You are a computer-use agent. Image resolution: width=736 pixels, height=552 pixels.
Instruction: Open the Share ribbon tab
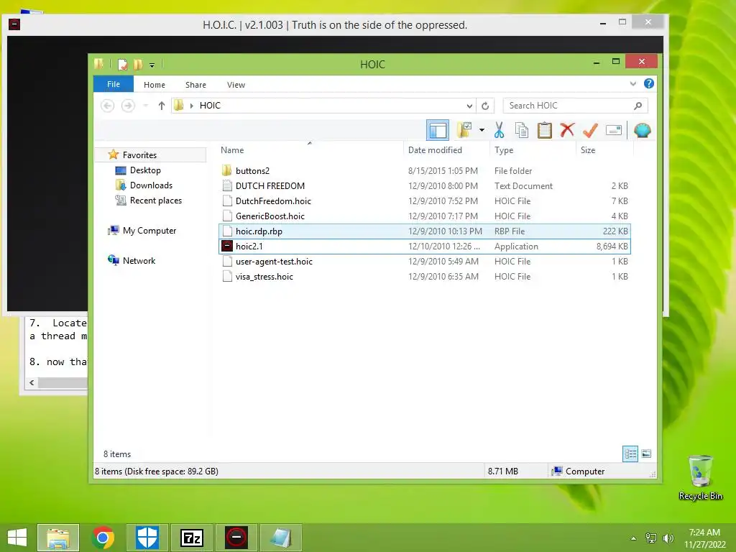(195, 85)
